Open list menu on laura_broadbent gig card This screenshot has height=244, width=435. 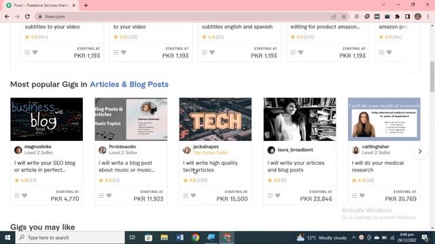click(270, 195)
